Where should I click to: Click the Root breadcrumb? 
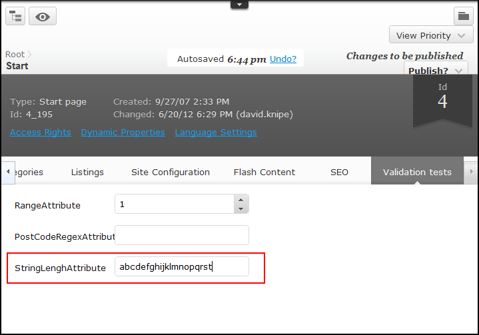click(x=15, y=55)
